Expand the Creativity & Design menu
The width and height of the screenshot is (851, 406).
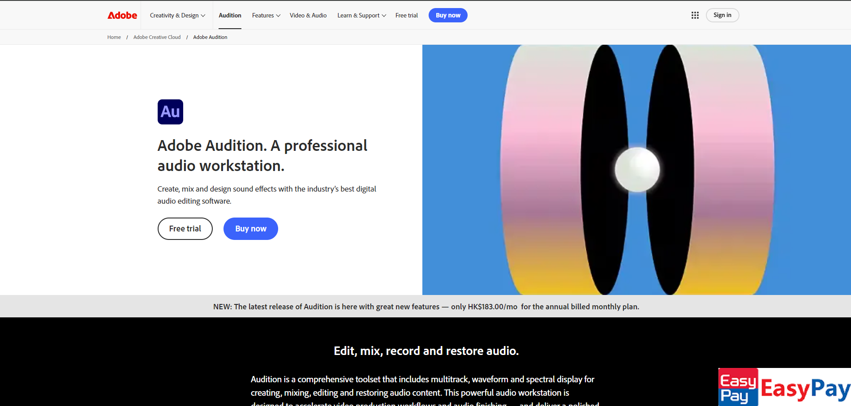tap(177, 15)
